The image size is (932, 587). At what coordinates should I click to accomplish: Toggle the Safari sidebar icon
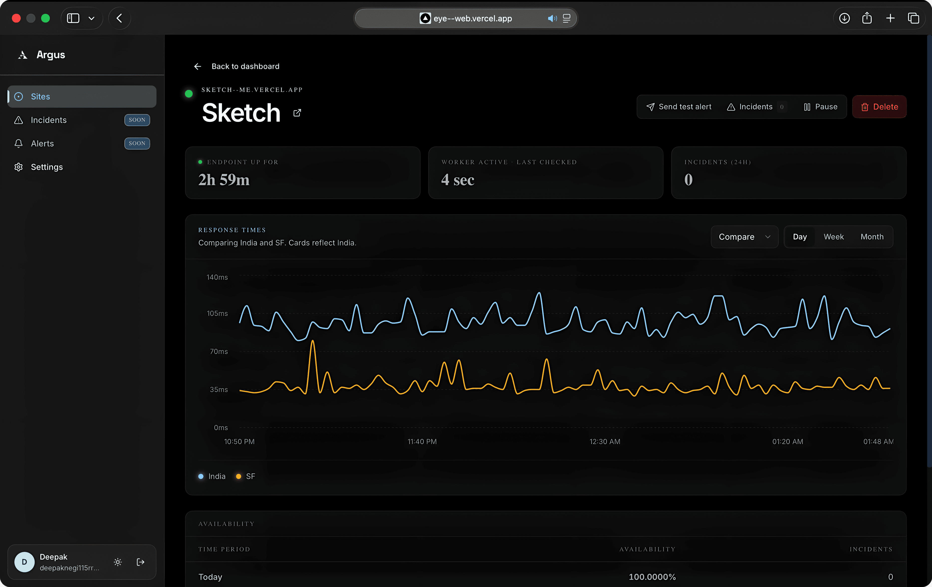click(x=73, y=18)
